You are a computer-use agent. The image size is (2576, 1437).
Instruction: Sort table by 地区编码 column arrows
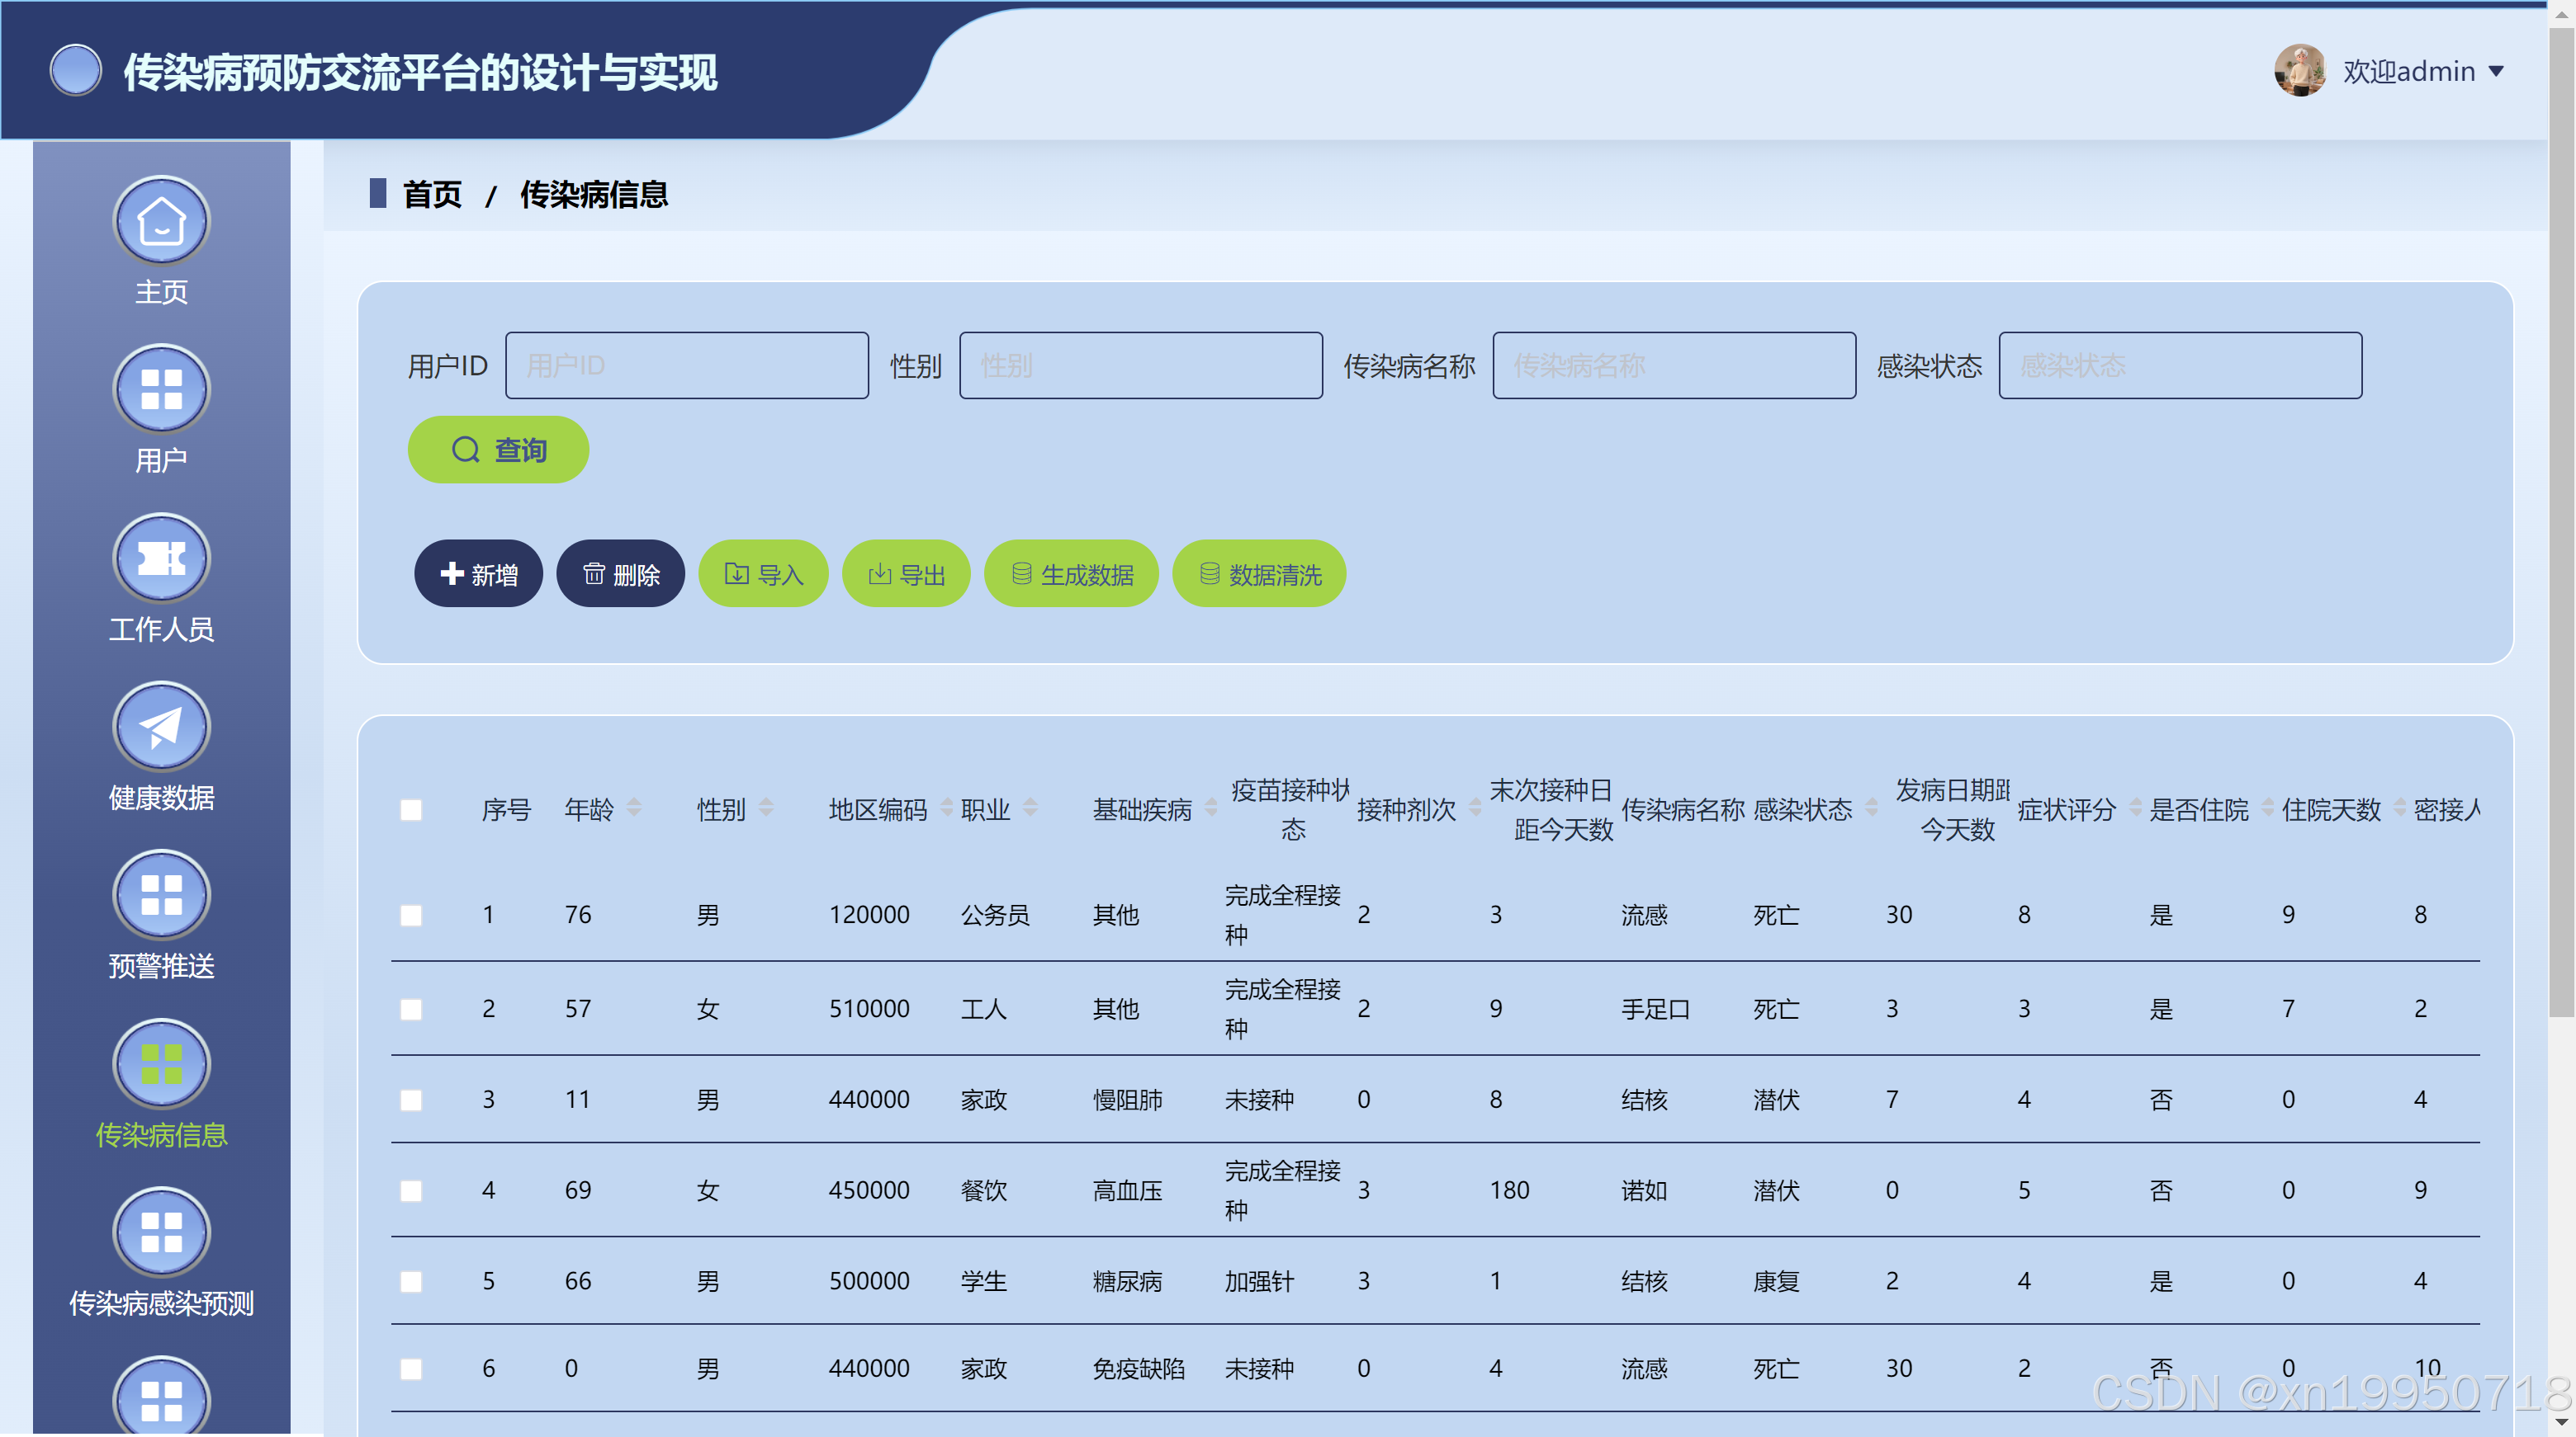click(946, 808)
